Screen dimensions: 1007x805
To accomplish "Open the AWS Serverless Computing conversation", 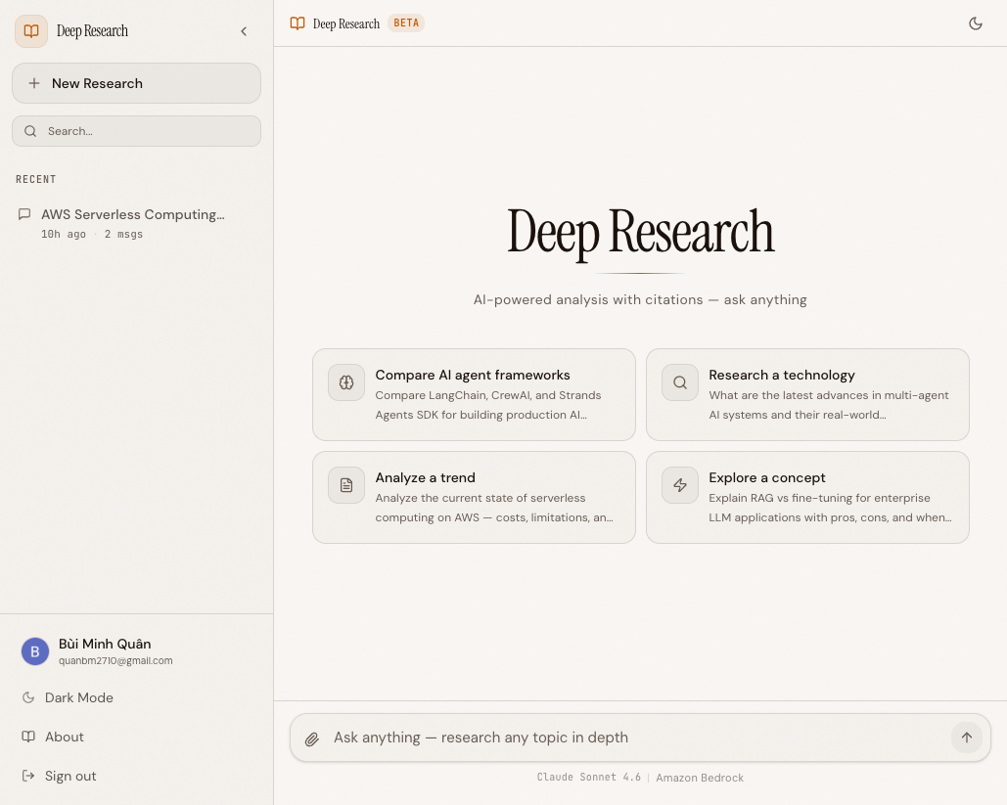I will tap(136, 223).
